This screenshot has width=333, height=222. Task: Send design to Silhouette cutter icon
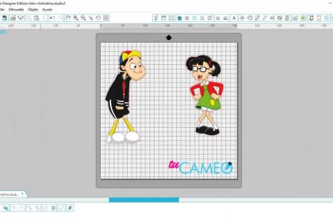21,18
